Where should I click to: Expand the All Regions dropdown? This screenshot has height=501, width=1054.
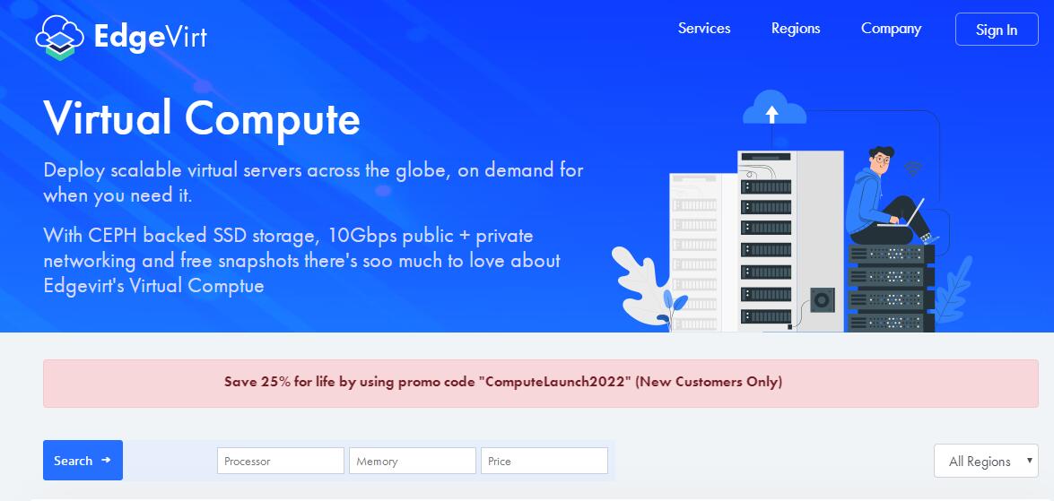(x=986, y=461)
